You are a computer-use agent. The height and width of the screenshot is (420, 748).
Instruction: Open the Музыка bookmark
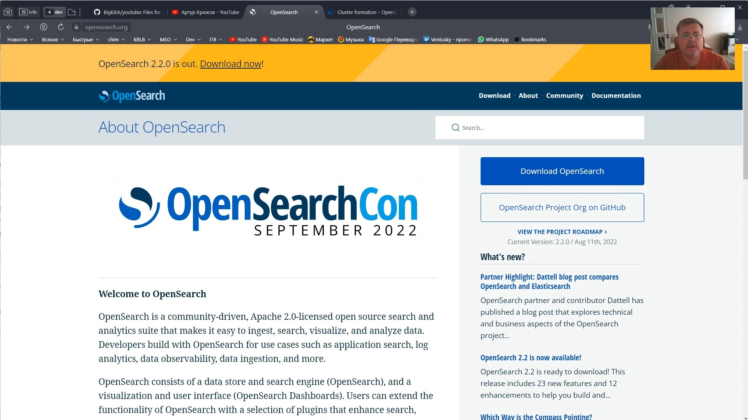click(x=351, y=39)
